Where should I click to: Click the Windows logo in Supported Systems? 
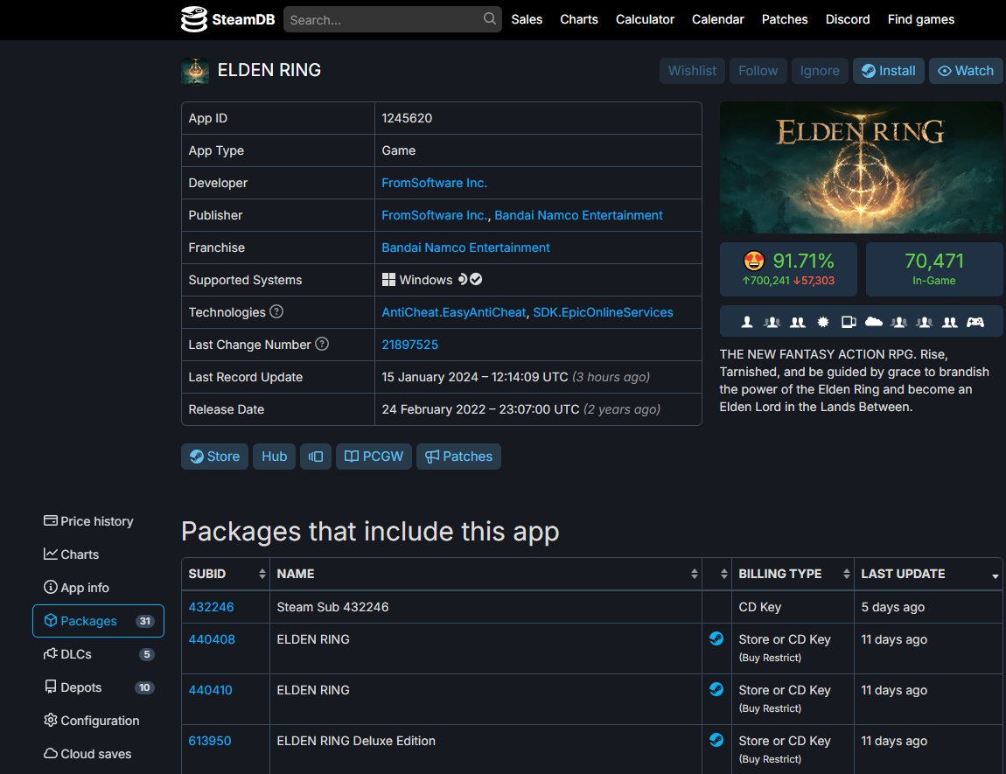pos(388,280)
